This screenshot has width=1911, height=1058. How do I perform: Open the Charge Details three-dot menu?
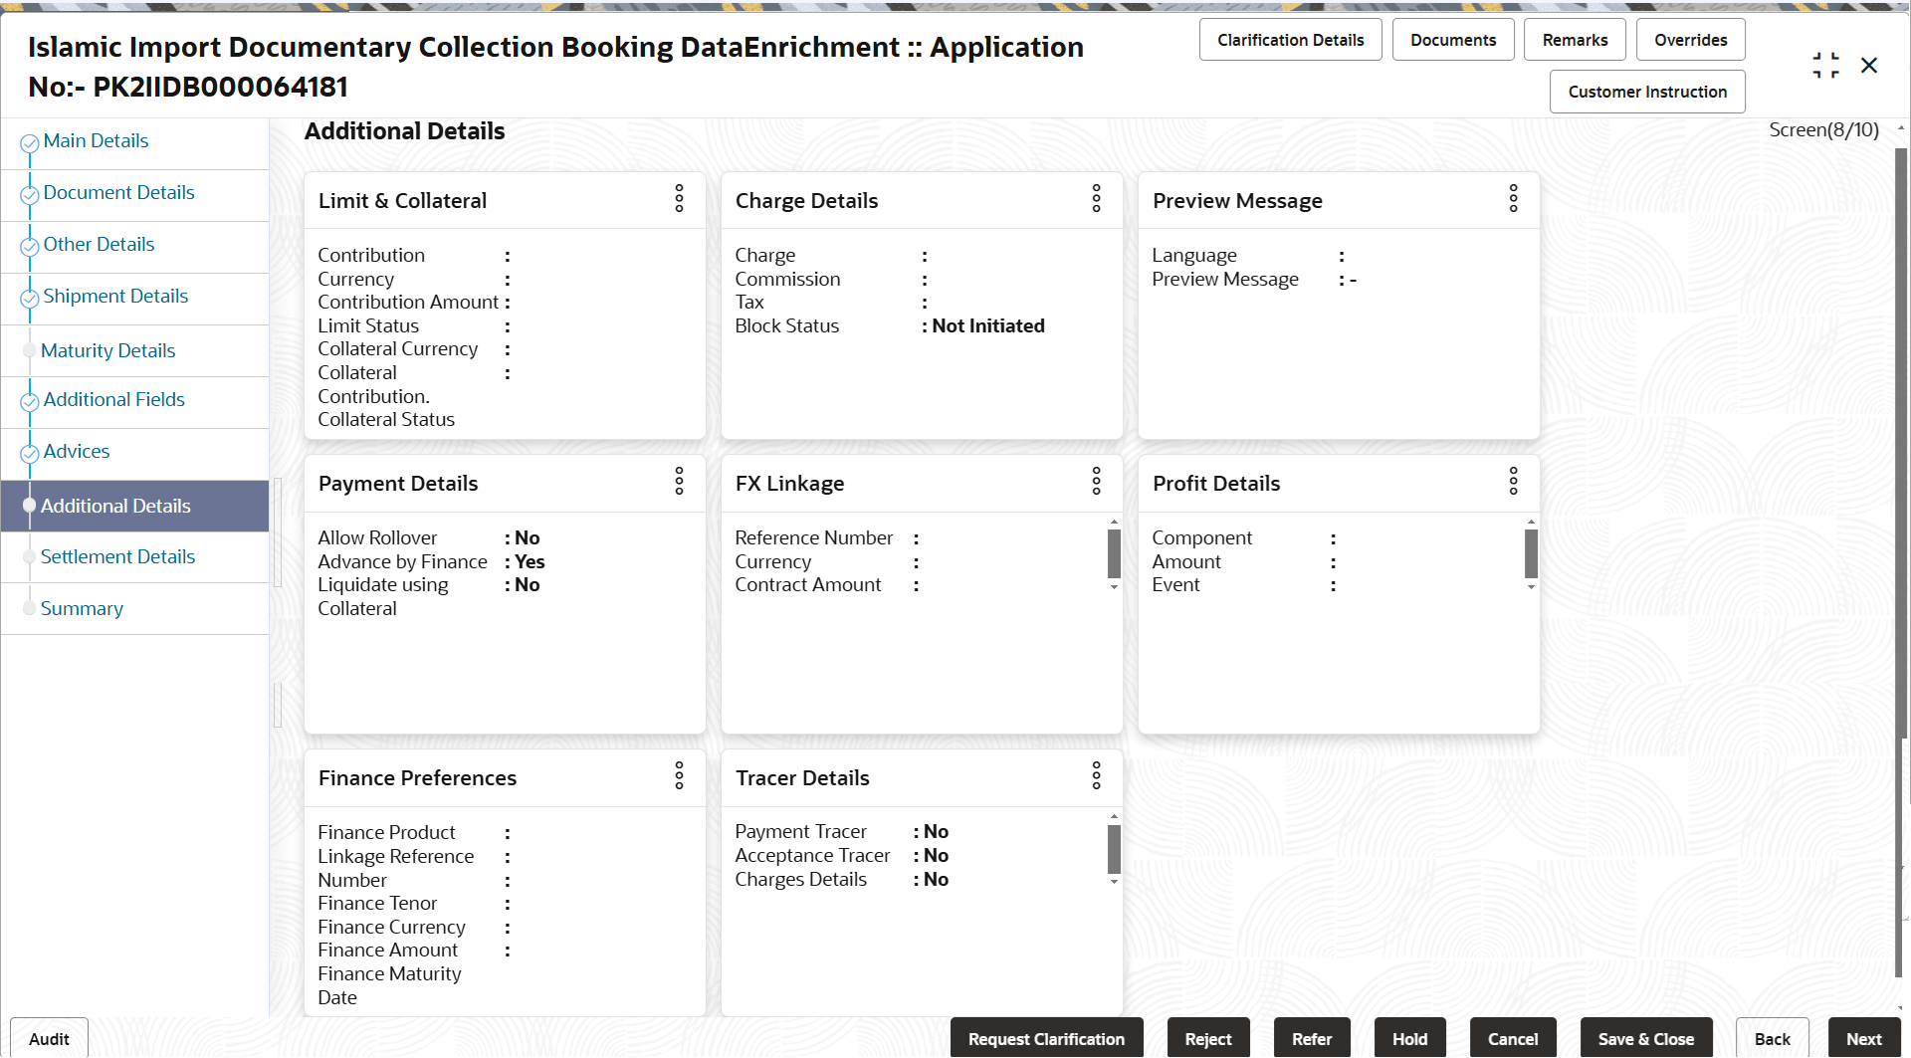tap(1096, 198)
